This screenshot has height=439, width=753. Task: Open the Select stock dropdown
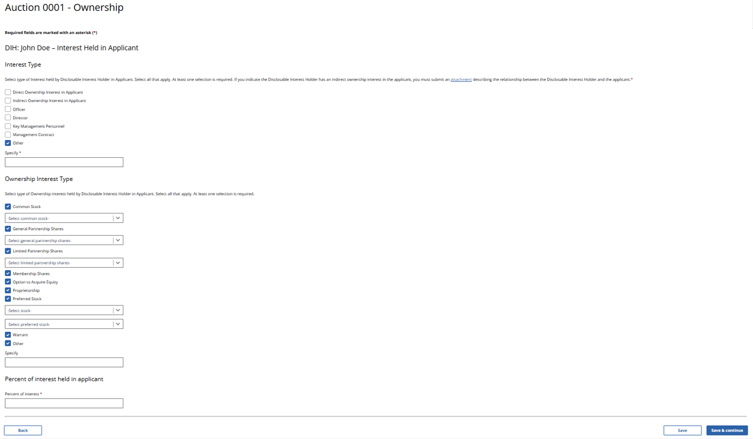tap(64, 311)
